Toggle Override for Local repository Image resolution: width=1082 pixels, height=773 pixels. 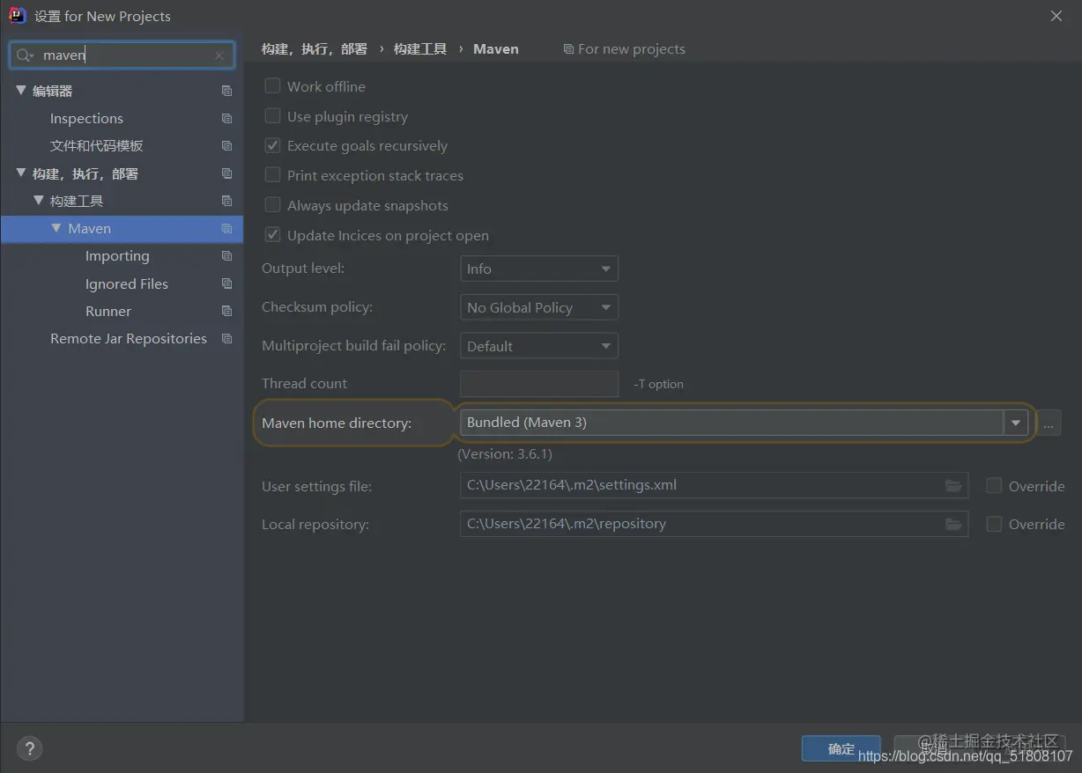tap(994, 524)
